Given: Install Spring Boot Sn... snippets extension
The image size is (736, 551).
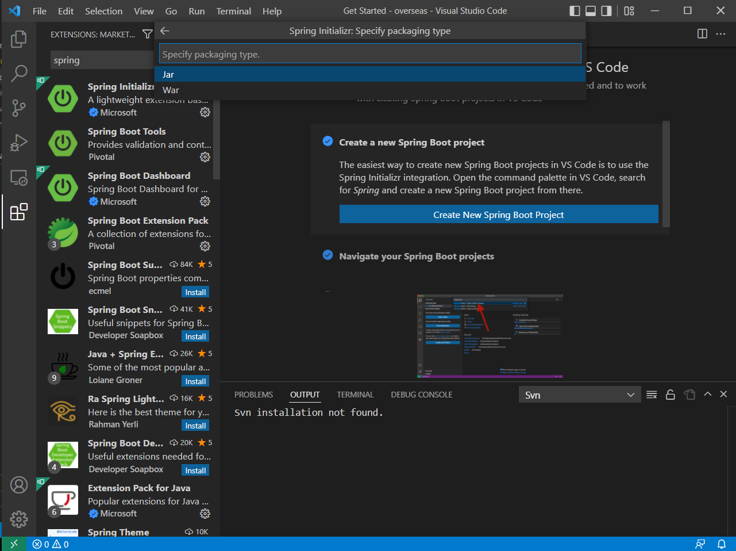Looking at the screenshot, I should [195, 336].
